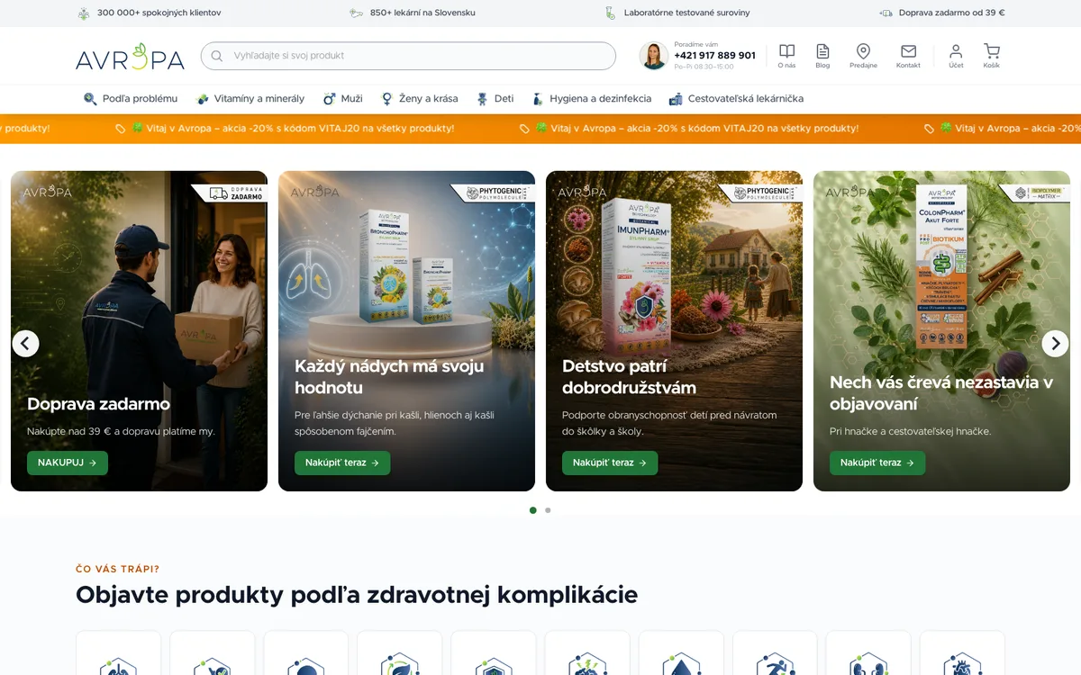Open the Detstvo patrí dobrodružstvám slide
Screen dimensions: 1081x675
674,331
